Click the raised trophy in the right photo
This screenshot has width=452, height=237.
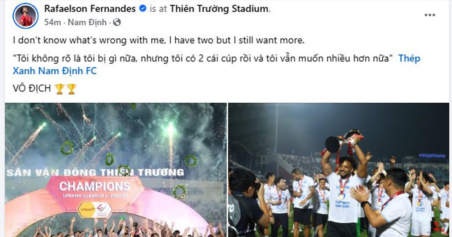[x=344, y=140]
